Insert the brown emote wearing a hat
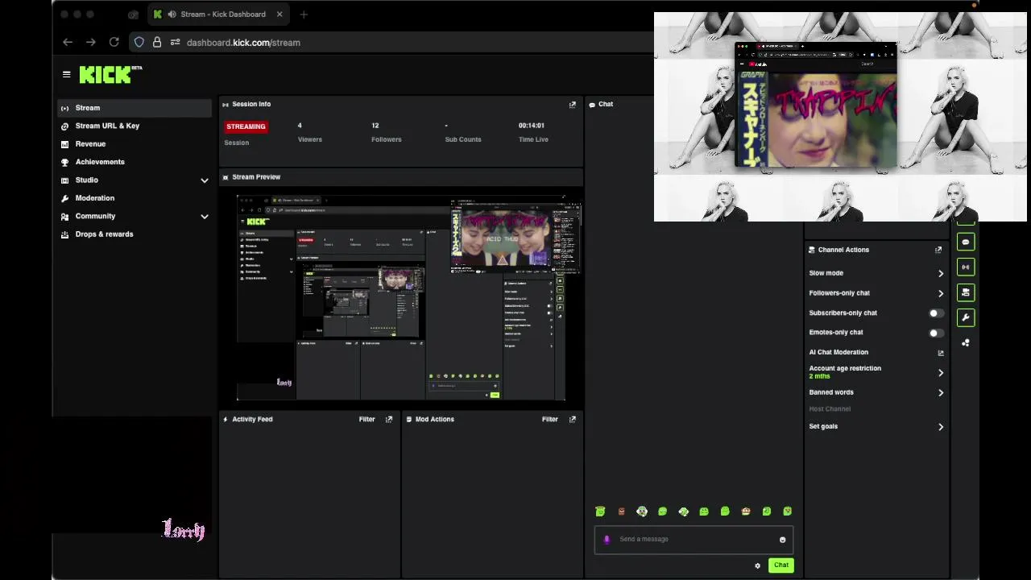Screen dimensions: 1031x580 coord(746,512)
